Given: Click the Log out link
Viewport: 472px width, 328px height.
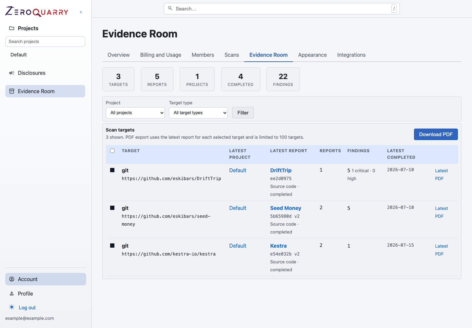Looking at the screenshot, I should pos(27,308).
